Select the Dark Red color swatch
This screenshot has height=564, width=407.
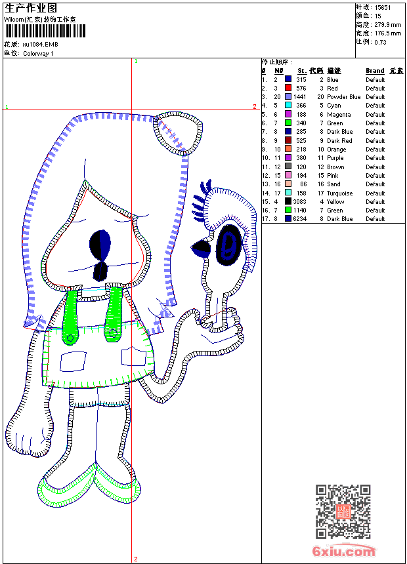coord(288,140)
